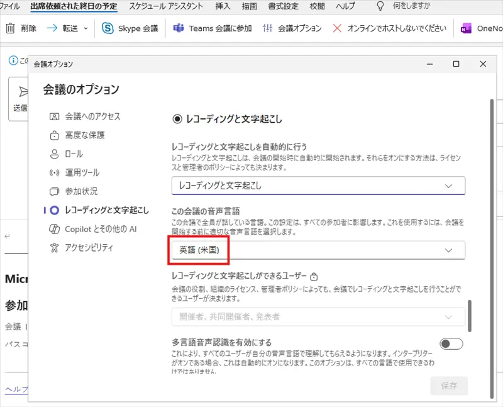Image resolution: width=503 pixels, height=407 pixels.
Task: Toggle 多言語音声認識を有効にする switch
Action: [451, 343]
